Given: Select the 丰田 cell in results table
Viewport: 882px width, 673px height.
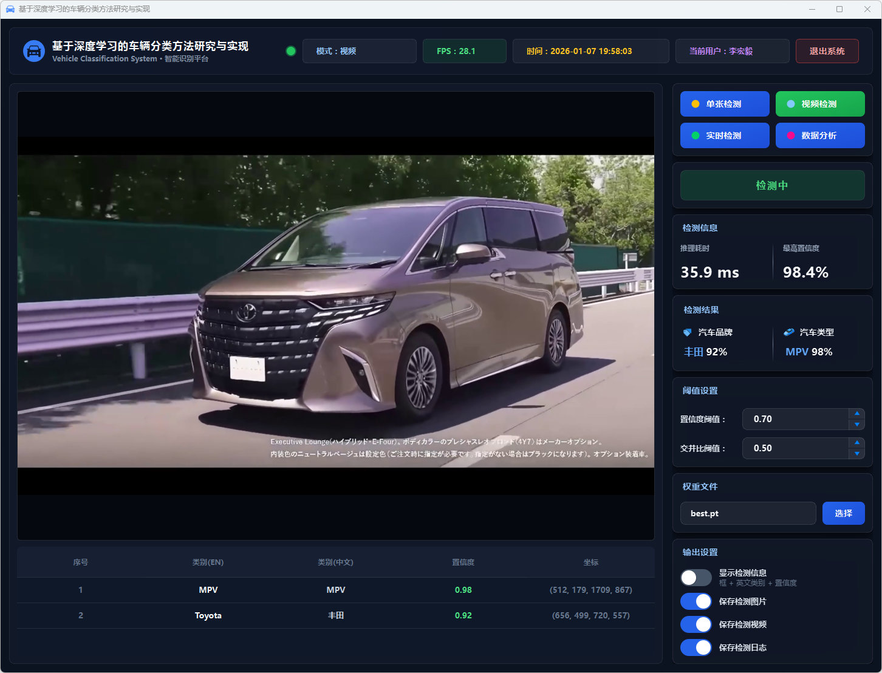Looking at the screenshot, I should tap(336, 615).
